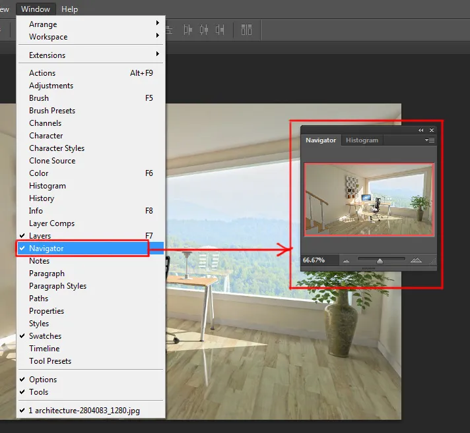Open the Window menu in menu bar
This screenshot has height=433, width=470.
(36, 9)
